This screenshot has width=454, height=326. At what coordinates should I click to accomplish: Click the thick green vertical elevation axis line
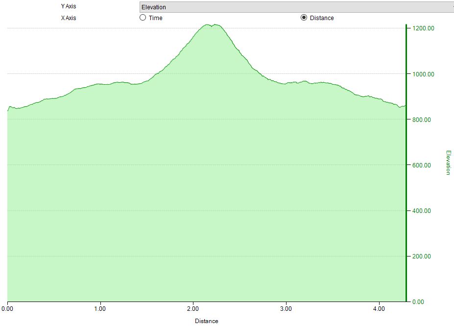click(406, 162)
